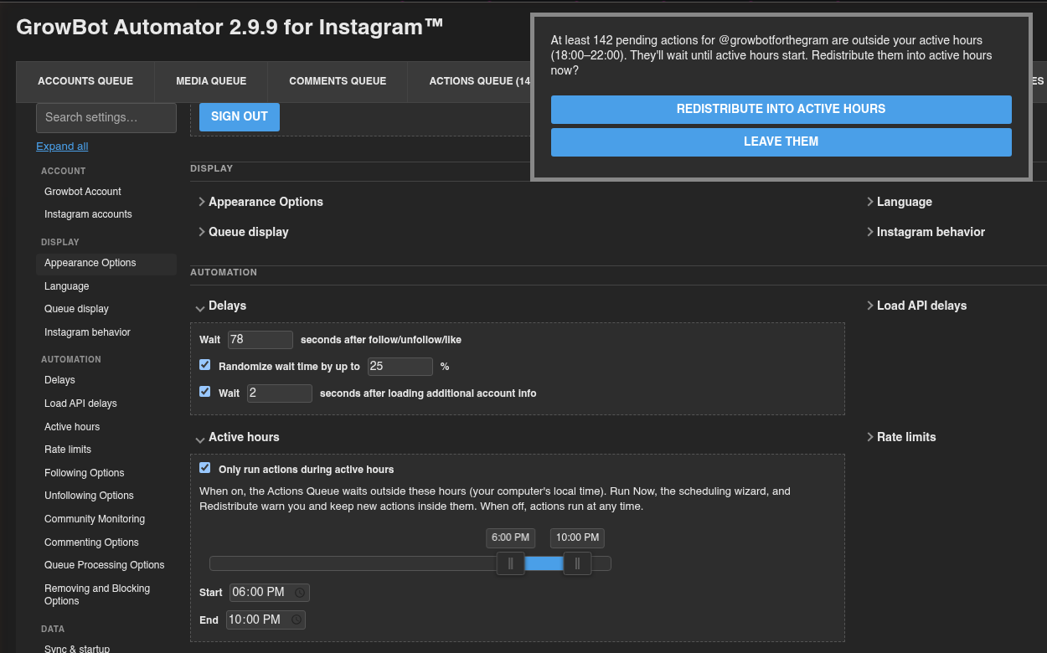Expand Load API delays section
This screenshot has height=653, width=1047.
click(916, 306)
